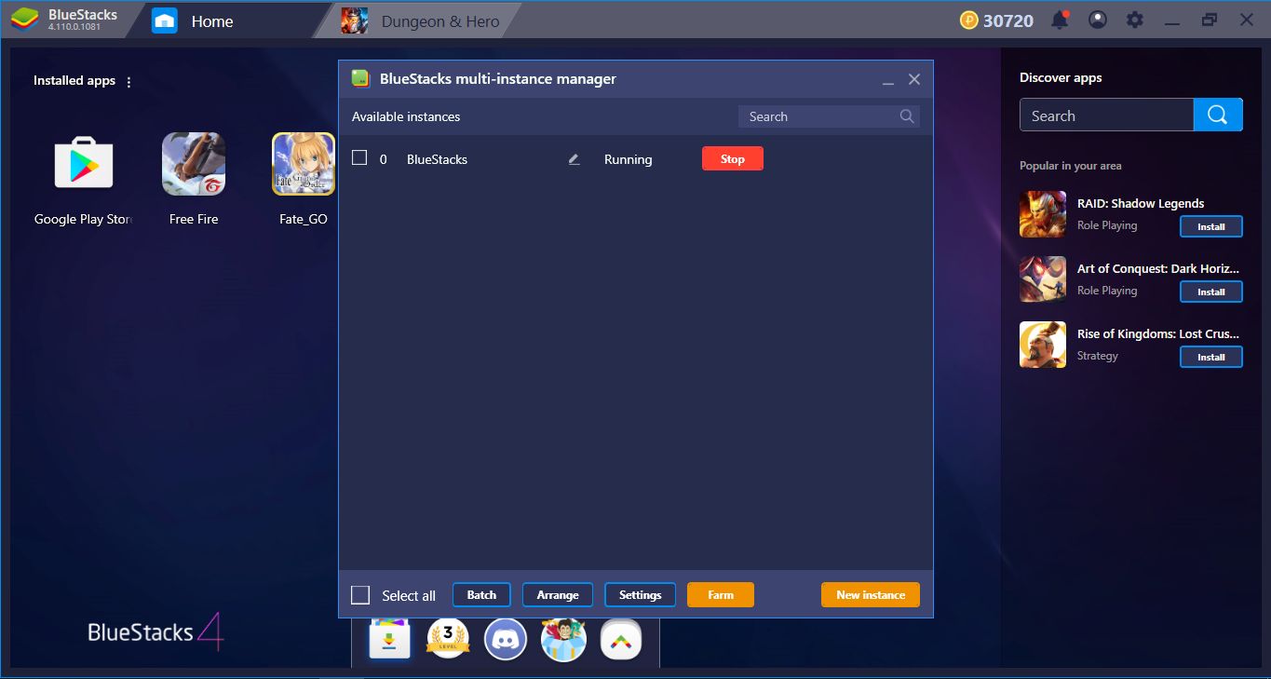Click the RAID: Shadow Legends title
1271x679 pixels.
(1141, 203)
